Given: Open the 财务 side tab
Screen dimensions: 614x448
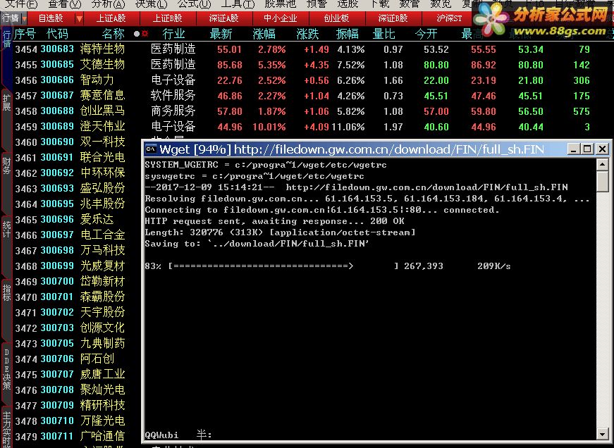Looking at the screenshot, I should (x=6, y=166).
